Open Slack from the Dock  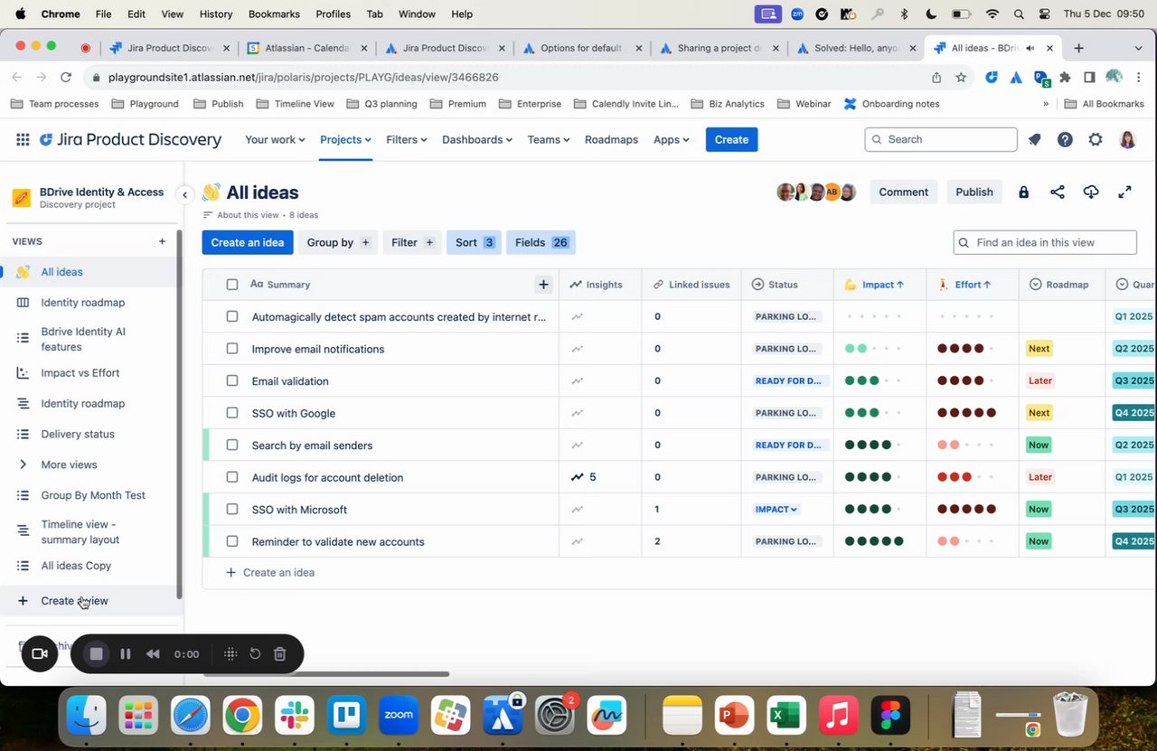(295, 716)
